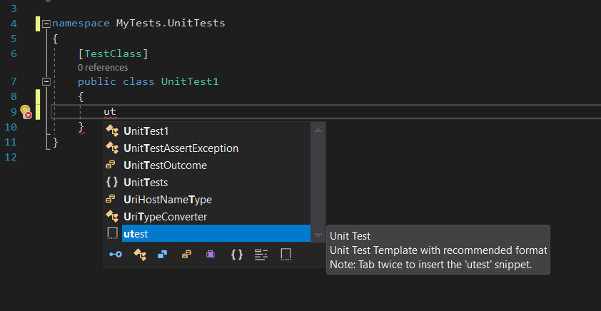Click the TestClass attribute in code

click(113, 53)
